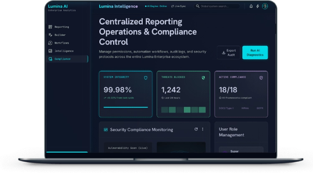Click the System Integrity progress bar

point(126,107)
